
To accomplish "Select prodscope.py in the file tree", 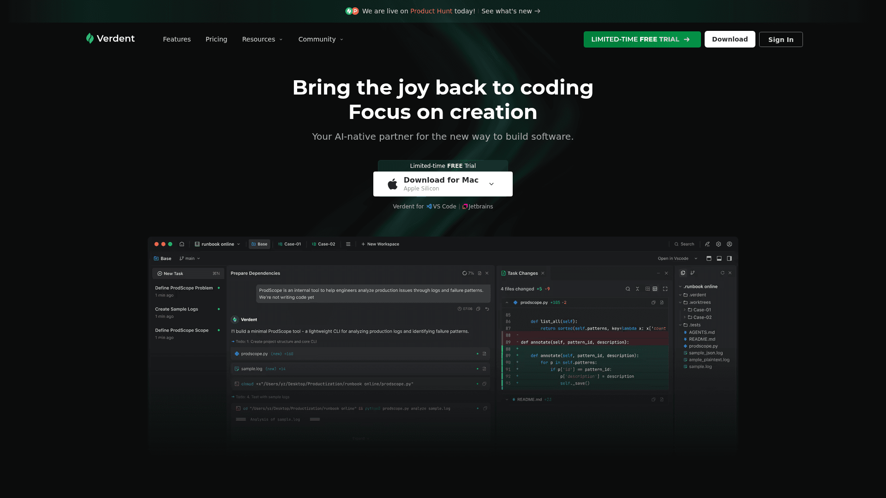I will pyautogui.click(x=703, y=346).
